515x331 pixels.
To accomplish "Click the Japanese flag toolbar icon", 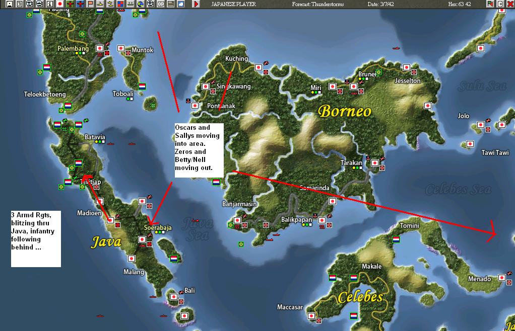I will [x=60, y=4].
